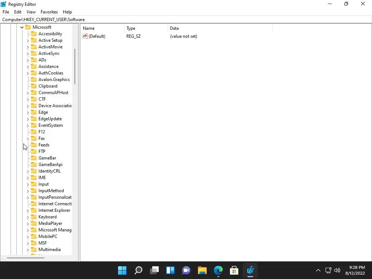This screenshot has height=279, width=372.
Task: Open the taskbar clock and date
Action: point(355,270)
